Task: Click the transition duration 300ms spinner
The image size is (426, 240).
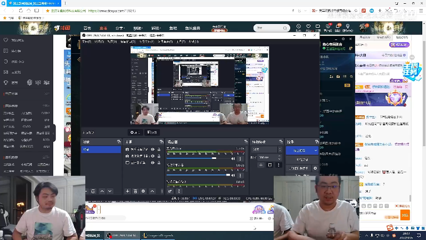Action: tap(269, 157)
